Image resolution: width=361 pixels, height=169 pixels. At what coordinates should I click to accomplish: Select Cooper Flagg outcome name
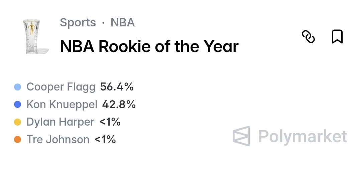(61, 87)
